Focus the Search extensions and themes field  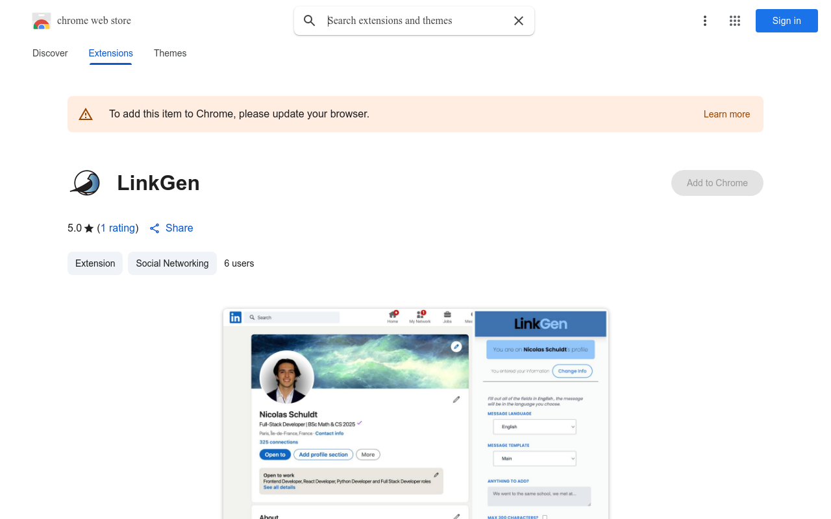(415, 21)
